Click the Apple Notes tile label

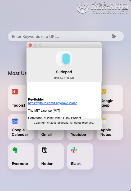click(x=106, y=132)
